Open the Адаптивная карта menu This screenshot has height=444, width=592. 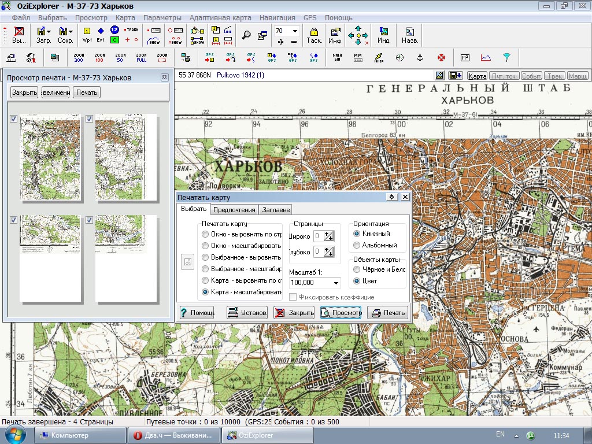click(x=220, y=18)
